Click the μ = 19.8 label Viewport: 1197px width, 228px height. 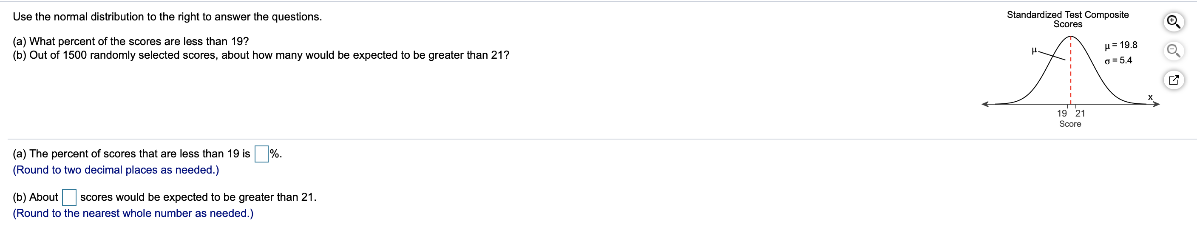[1121, 45]
